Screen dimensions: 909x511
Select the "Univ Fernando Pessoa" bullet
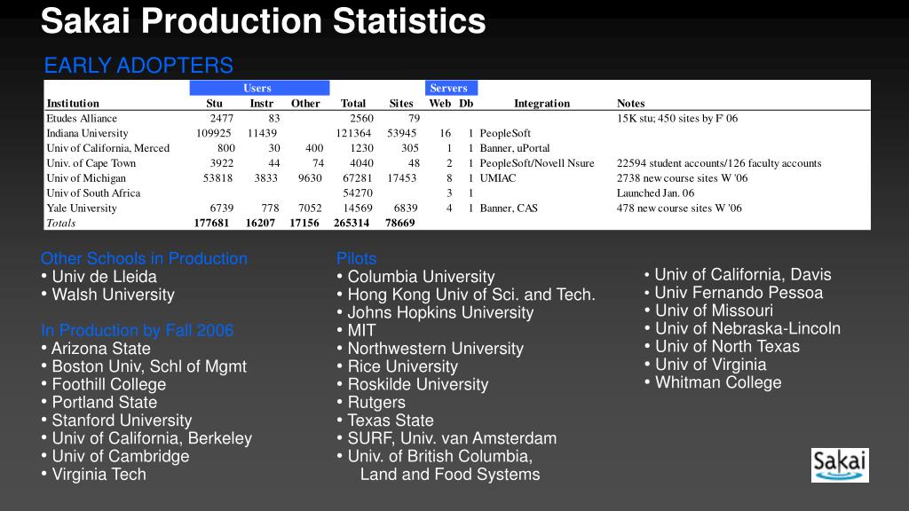pyautogui.click(x=734, y=293)
